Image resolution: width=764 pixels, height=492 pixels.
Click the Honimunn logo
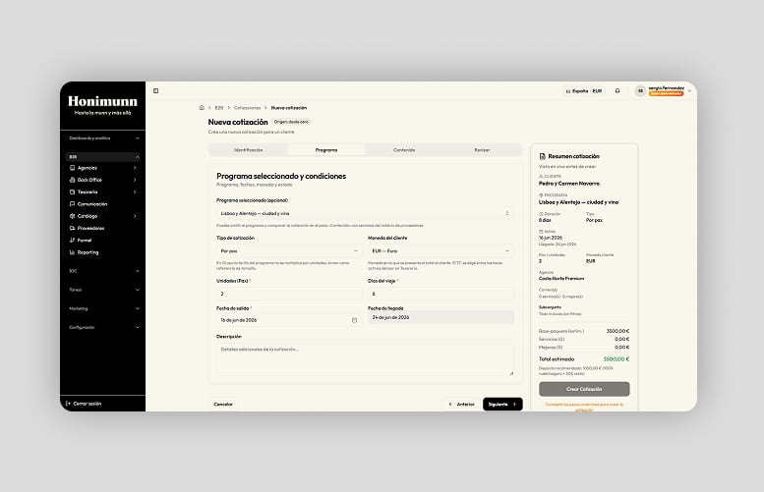pos(102,101)
